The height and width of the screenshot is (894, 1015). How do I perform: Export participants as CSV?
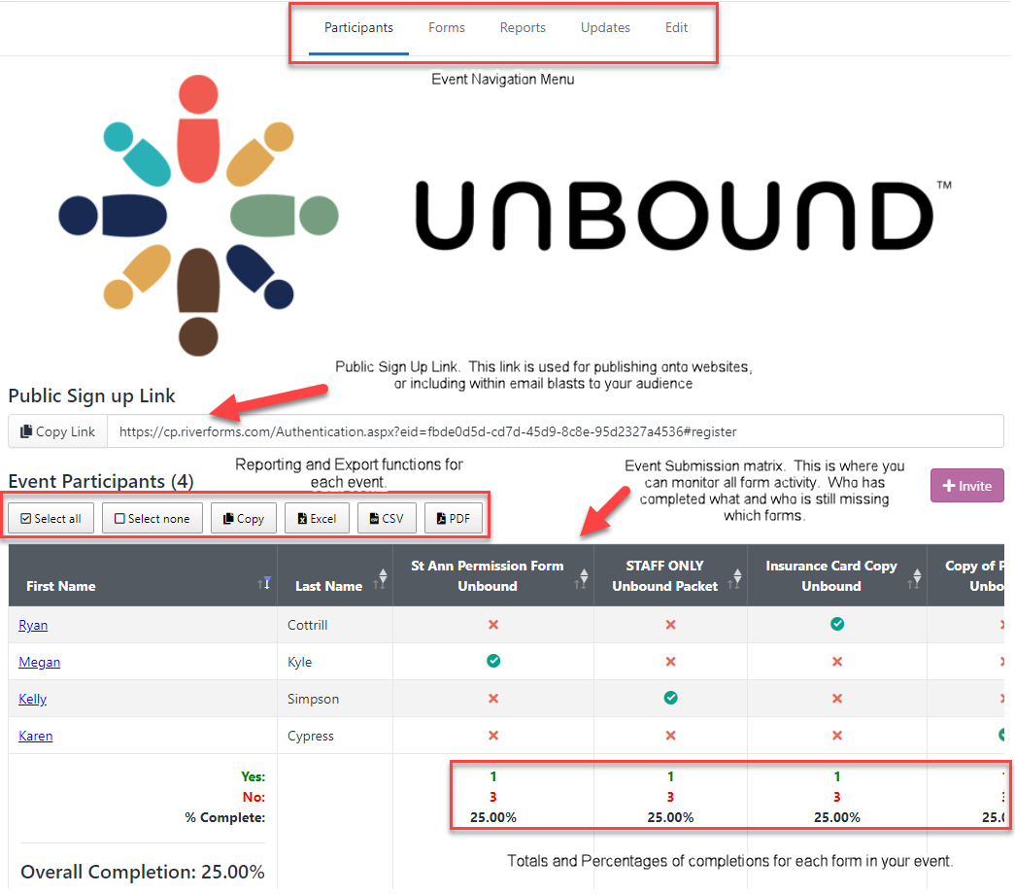(387, 519)
